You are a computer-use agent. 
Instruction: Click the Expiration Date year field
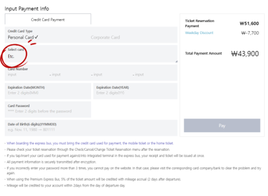coord(135,91)
